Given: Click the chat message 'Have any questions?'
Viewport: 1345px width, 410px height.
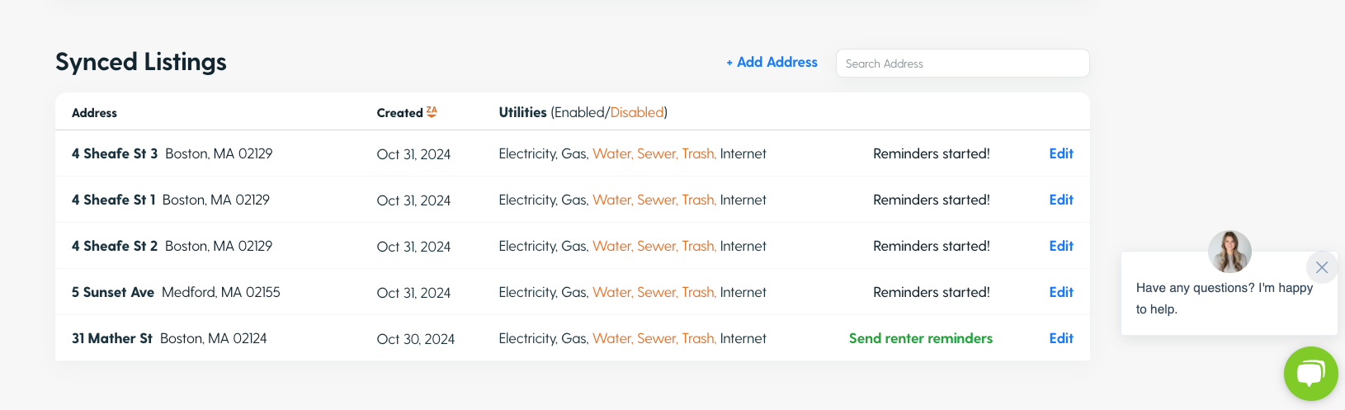Looking at the screenshot, I should tap(1224, 298).
